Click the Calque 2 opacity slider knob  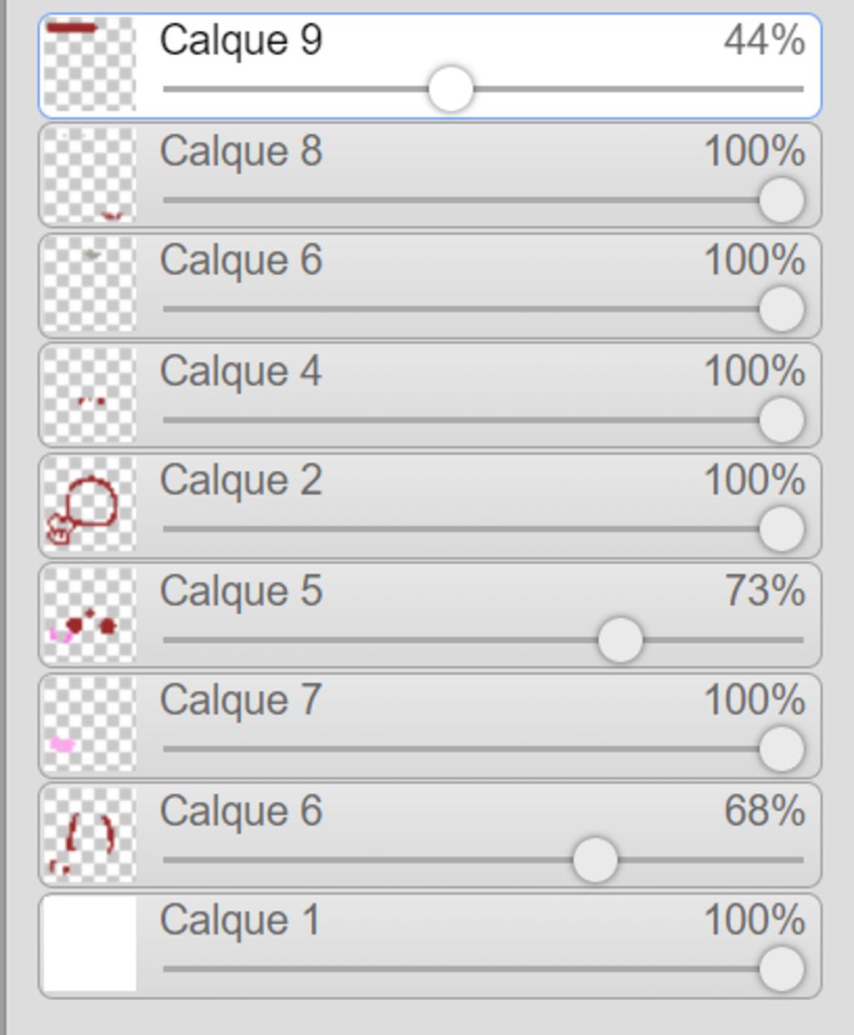pos(781,529)
